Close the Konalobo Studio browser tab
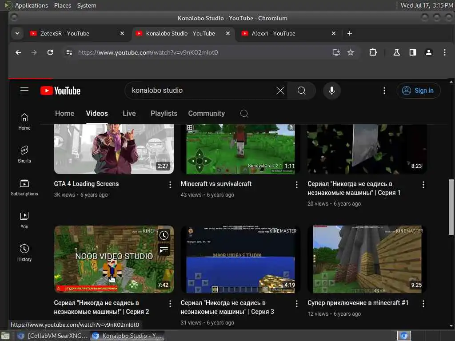The image size is (455, 341). click(228, 33)
